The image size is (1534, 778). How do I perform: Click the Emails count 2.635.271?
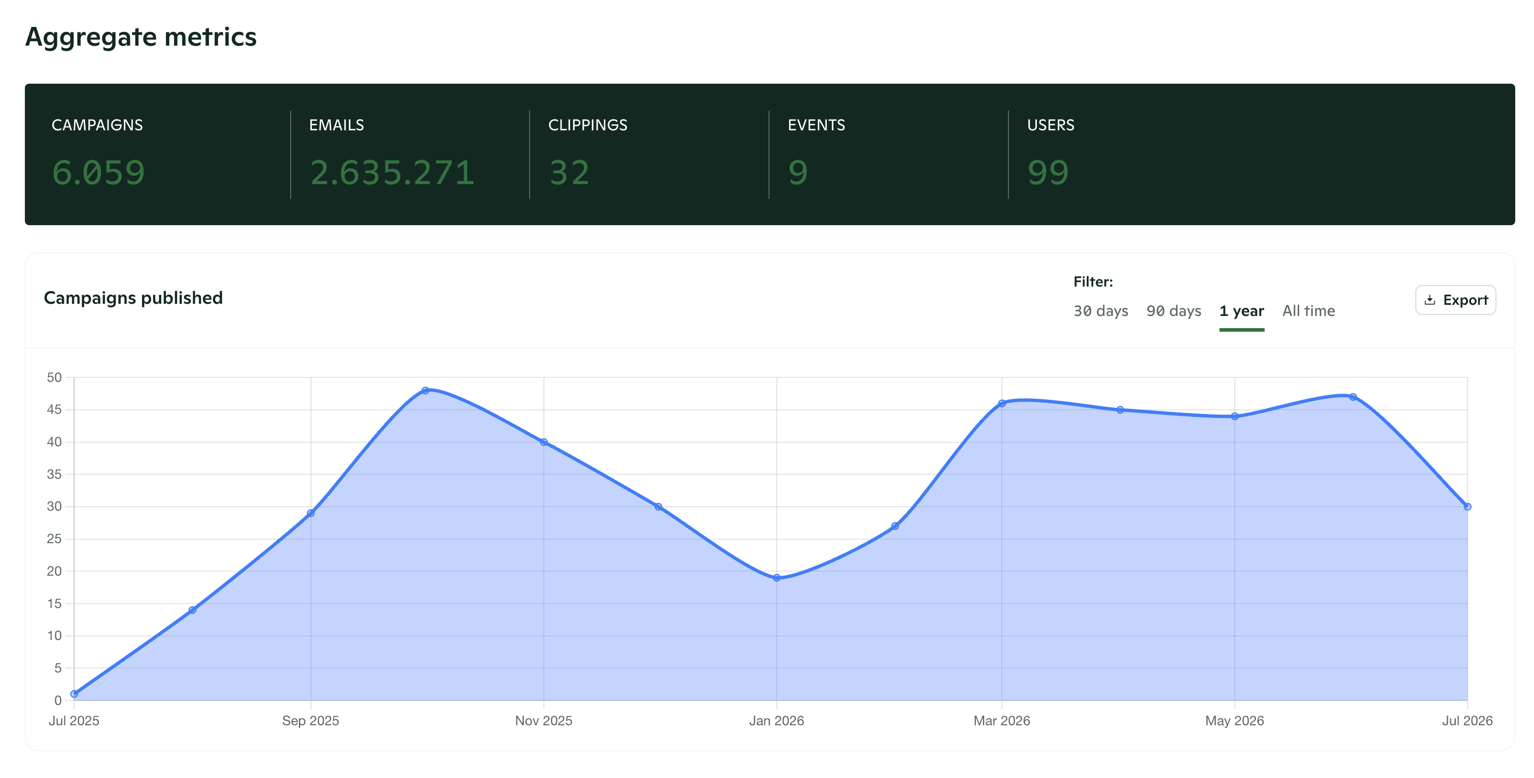click(x=392, y=172)
